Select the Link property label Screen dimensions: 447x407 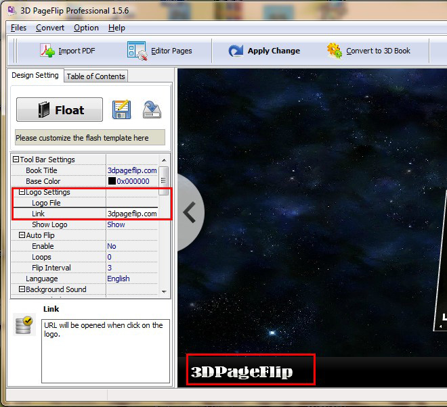[38, 214]
